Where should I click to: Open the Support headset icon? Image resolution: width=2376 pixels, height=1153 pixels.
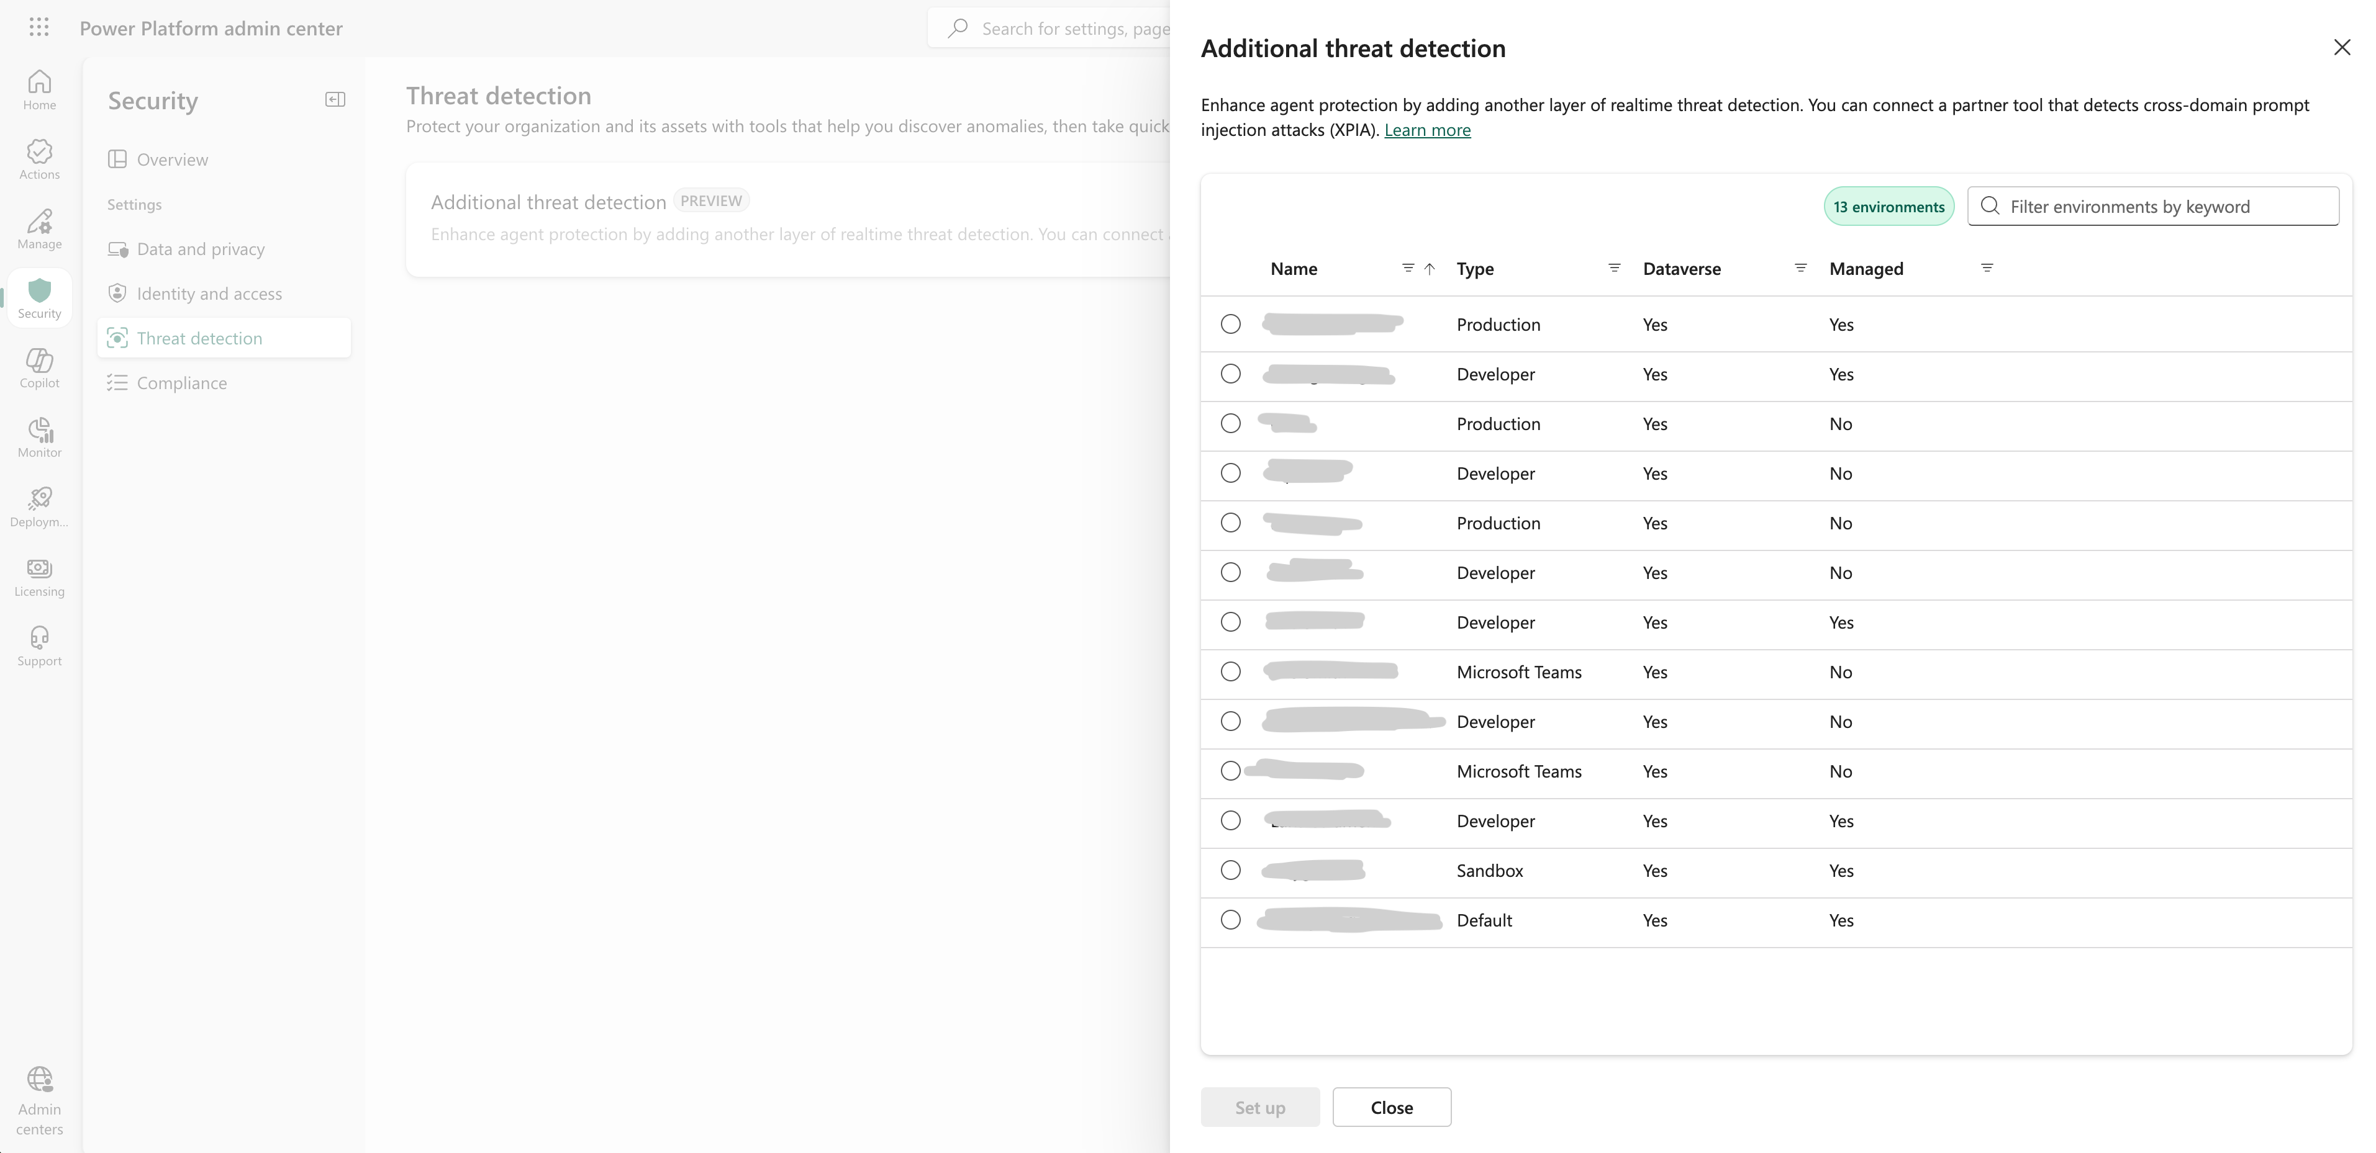(x=39, y=645)
